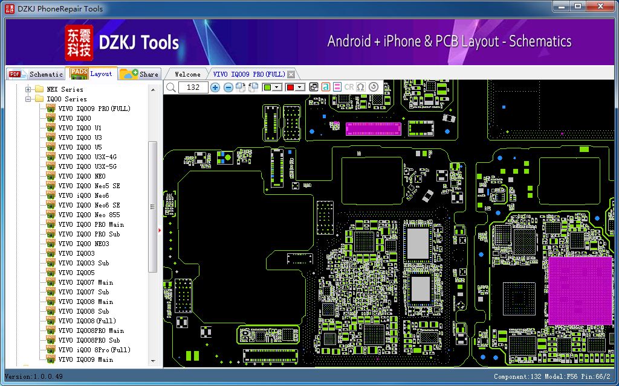Select the VIVO IQOO9 PRO(FULL) document tab
The image size is (619, 386).
tap(248, 74)
